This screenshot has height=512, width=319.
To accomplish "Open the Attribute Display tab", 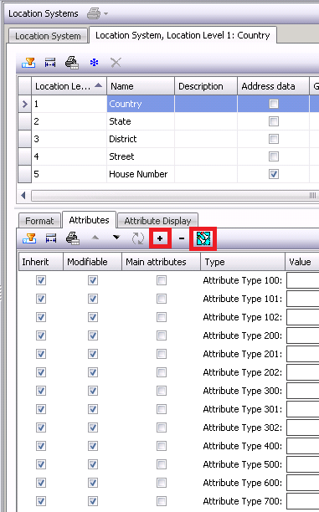I will click(x=157, y=221).
